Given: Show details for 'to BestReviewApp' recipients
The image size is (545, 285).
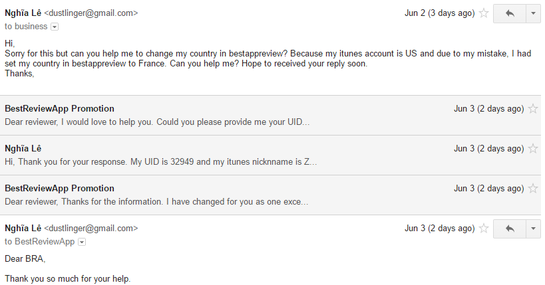Looking at the screenshot, I should pos(82,242).
